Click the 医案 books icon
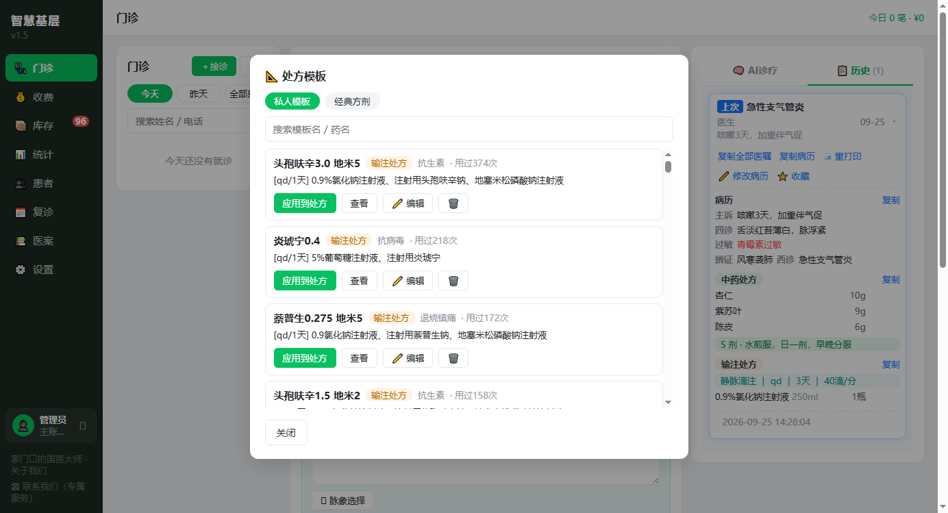The width and height of the screenshot is (948, 513). [x=21, y=241]
